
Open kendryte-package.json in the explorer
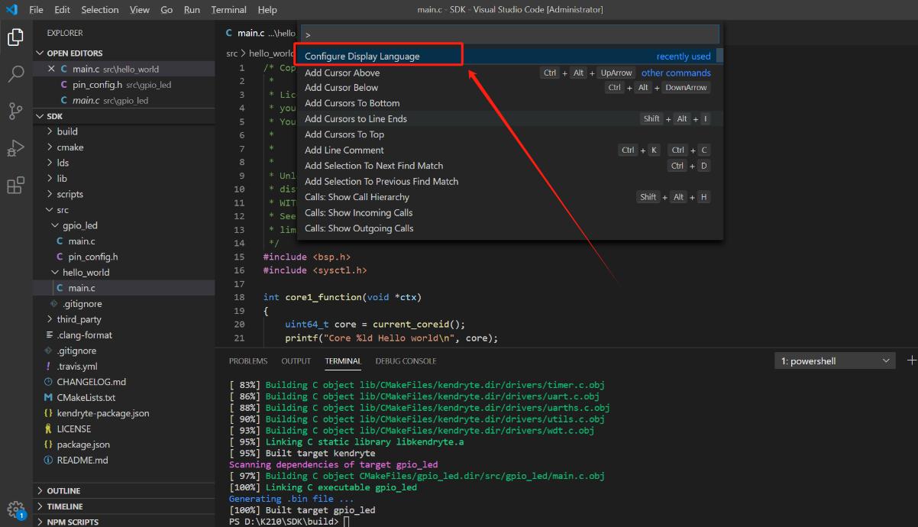point(124,413)
